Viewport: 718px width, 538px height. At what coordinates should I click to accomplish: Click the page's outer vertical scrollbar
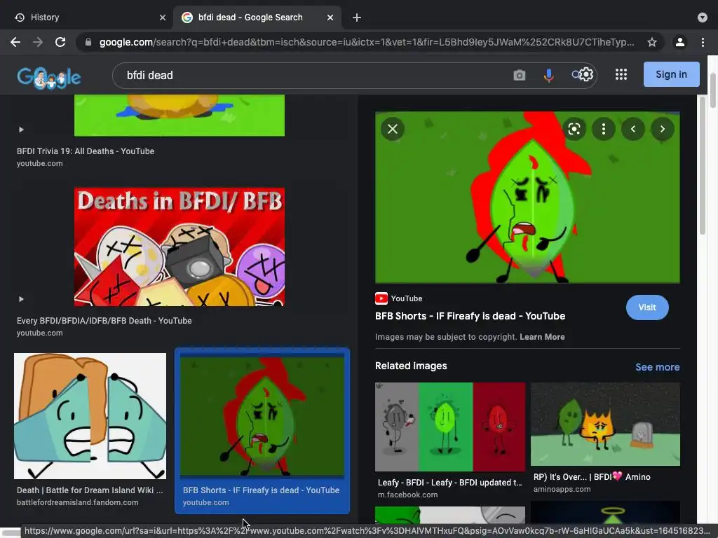[x=712, y=90]
